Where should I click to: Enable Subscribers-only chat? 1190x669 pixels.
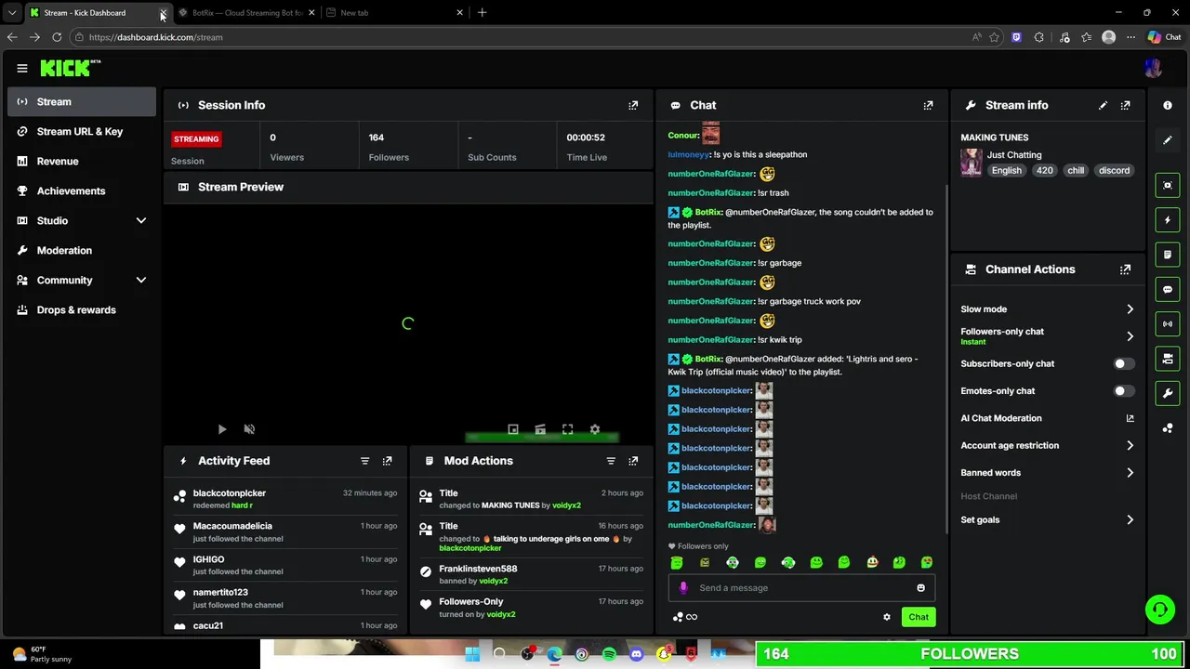point(1124,364)
